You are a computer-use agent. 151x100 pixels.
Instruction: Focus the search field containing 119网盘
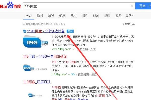click(79, 6)
